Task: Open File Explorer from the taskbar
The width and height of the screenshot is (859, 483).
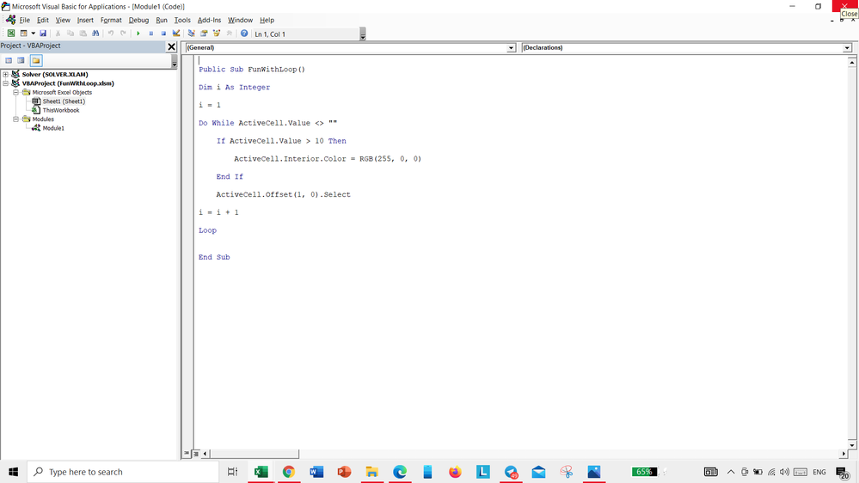Action: (x=372, y=472)
